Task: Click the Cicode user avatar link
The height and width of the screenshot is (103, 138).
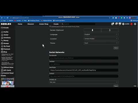Action: pos(5,28)
